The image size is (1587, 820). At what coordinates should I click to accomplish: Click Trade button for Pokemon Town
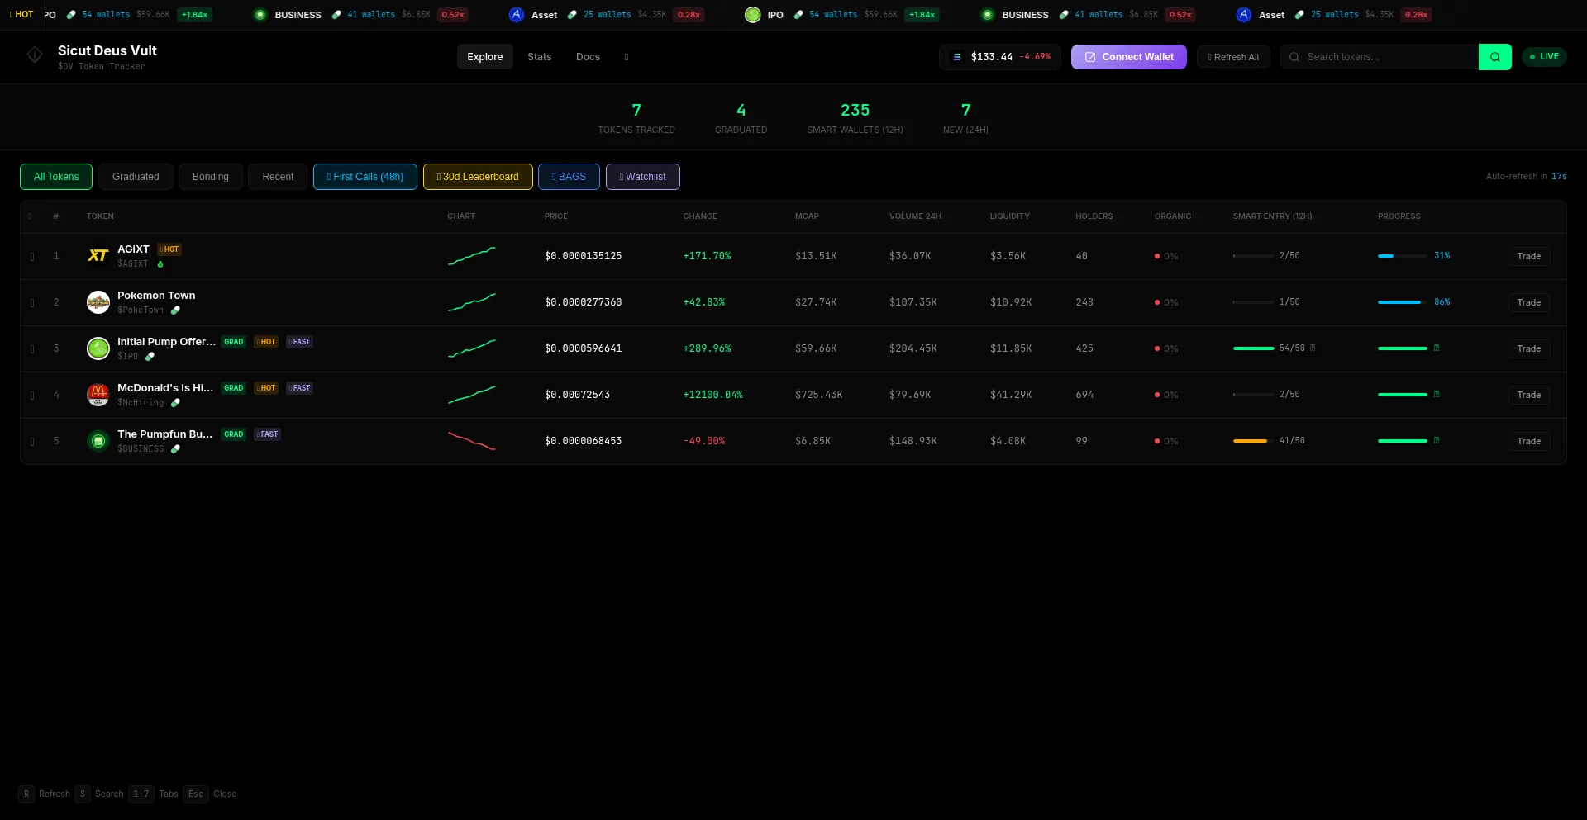tap(1528, 302)
